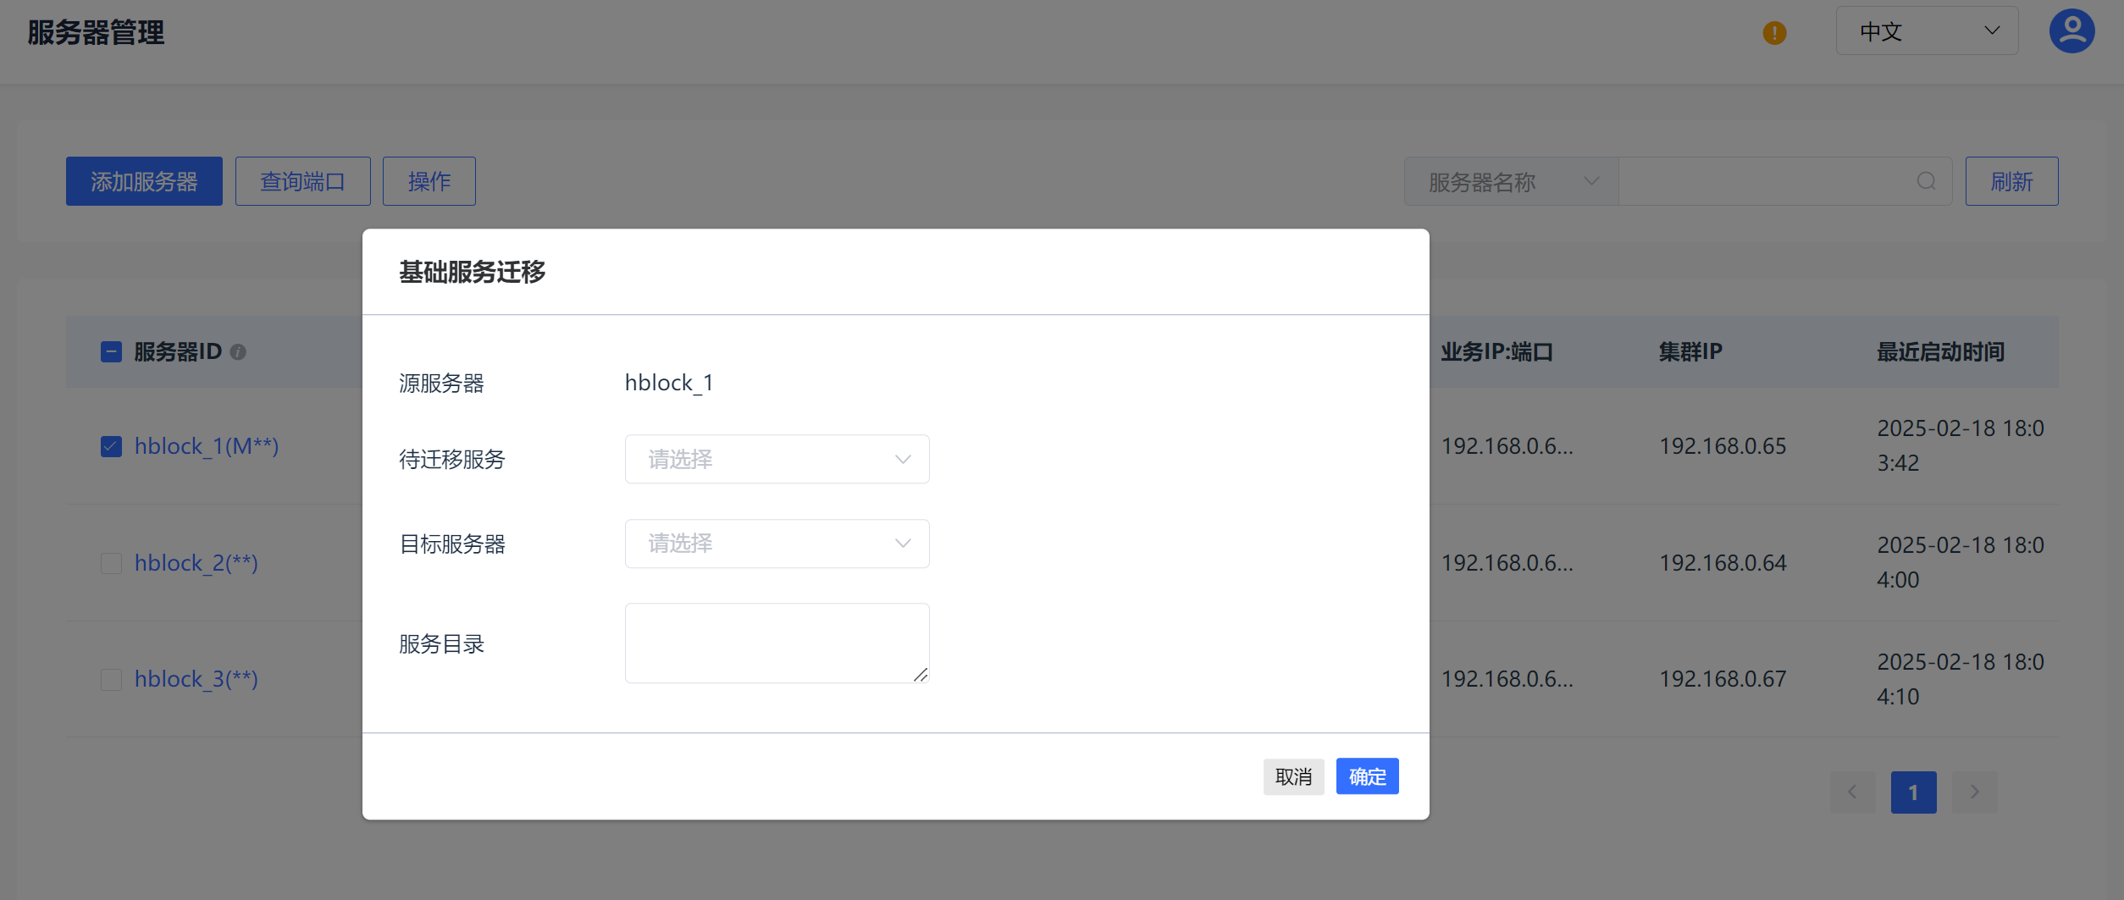The width and height of the screenshot is (2124, 900).
Task: Open the hblock_2(**) server link
Action: 196,563
